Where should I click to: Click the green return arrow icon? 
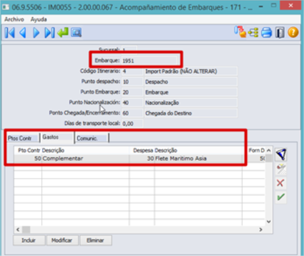pyautogui.click(x=63, y=32)
